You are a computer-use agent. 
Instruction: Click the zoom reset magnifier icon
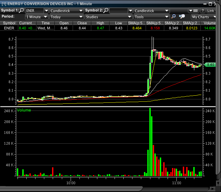click(182, 17)
